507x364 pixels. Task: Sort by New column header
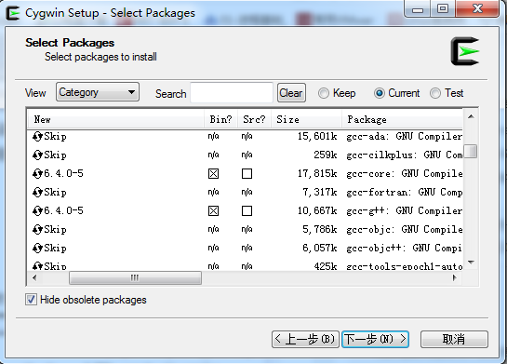(115, 119)
